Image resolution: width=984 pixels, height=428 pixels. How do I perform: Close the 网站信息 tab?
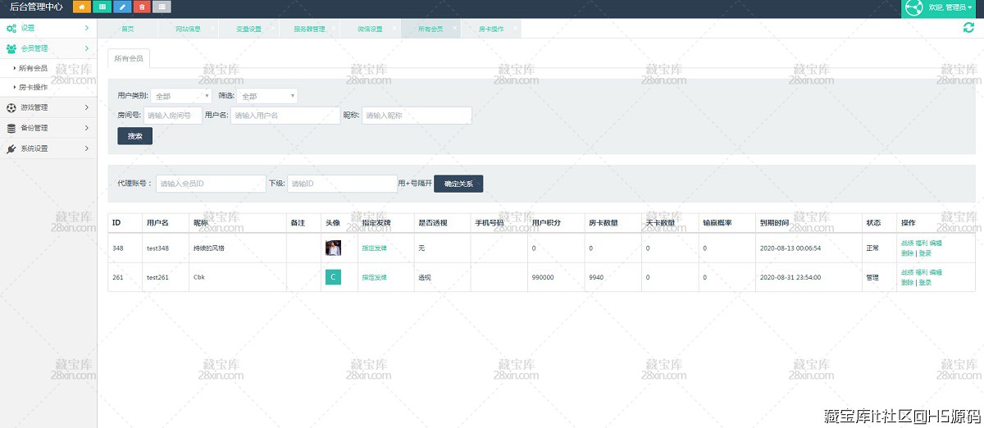click(x=212, y=27)
